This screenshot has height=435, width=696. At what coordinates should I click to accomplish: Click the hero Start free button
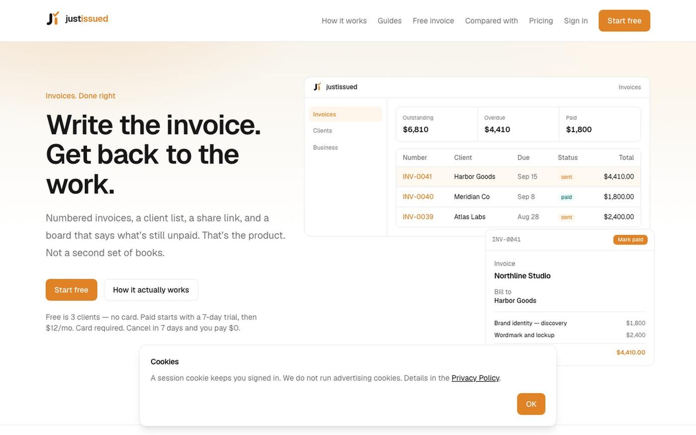71,290
